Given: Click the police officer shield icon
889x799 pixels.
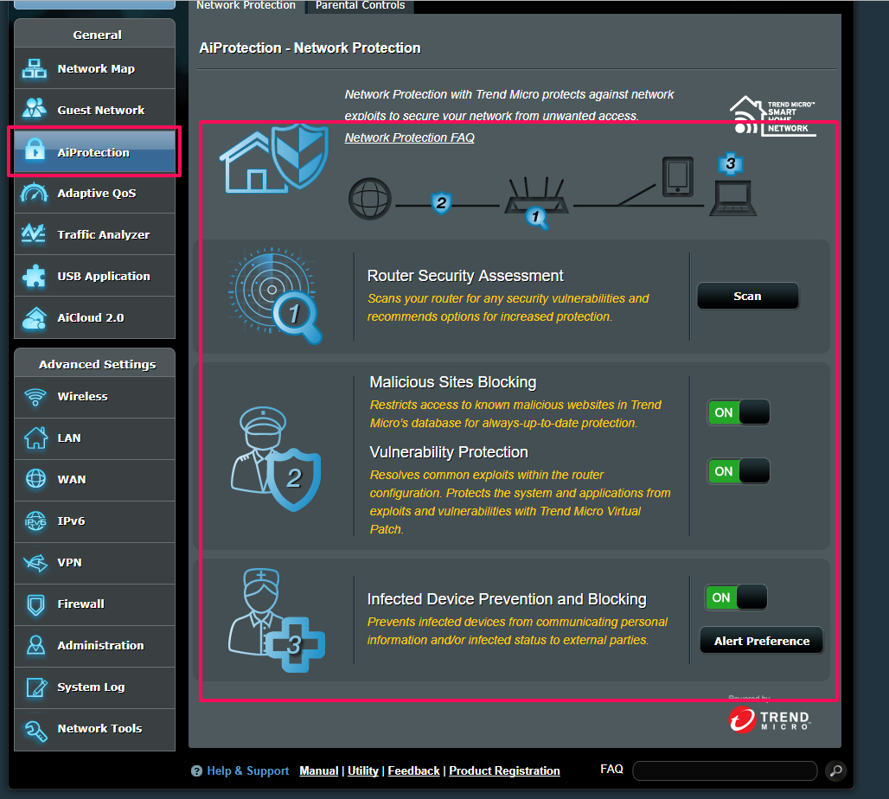Looking at the screenshot, I should [x=276, y=458].
